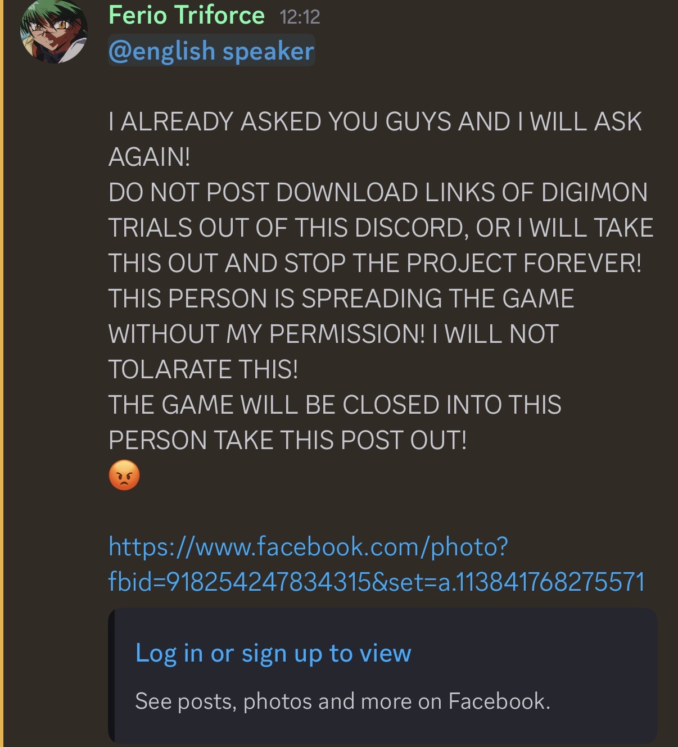Click the "TRIALS OUT OF THIS DISCORD" line

point(381,228)
